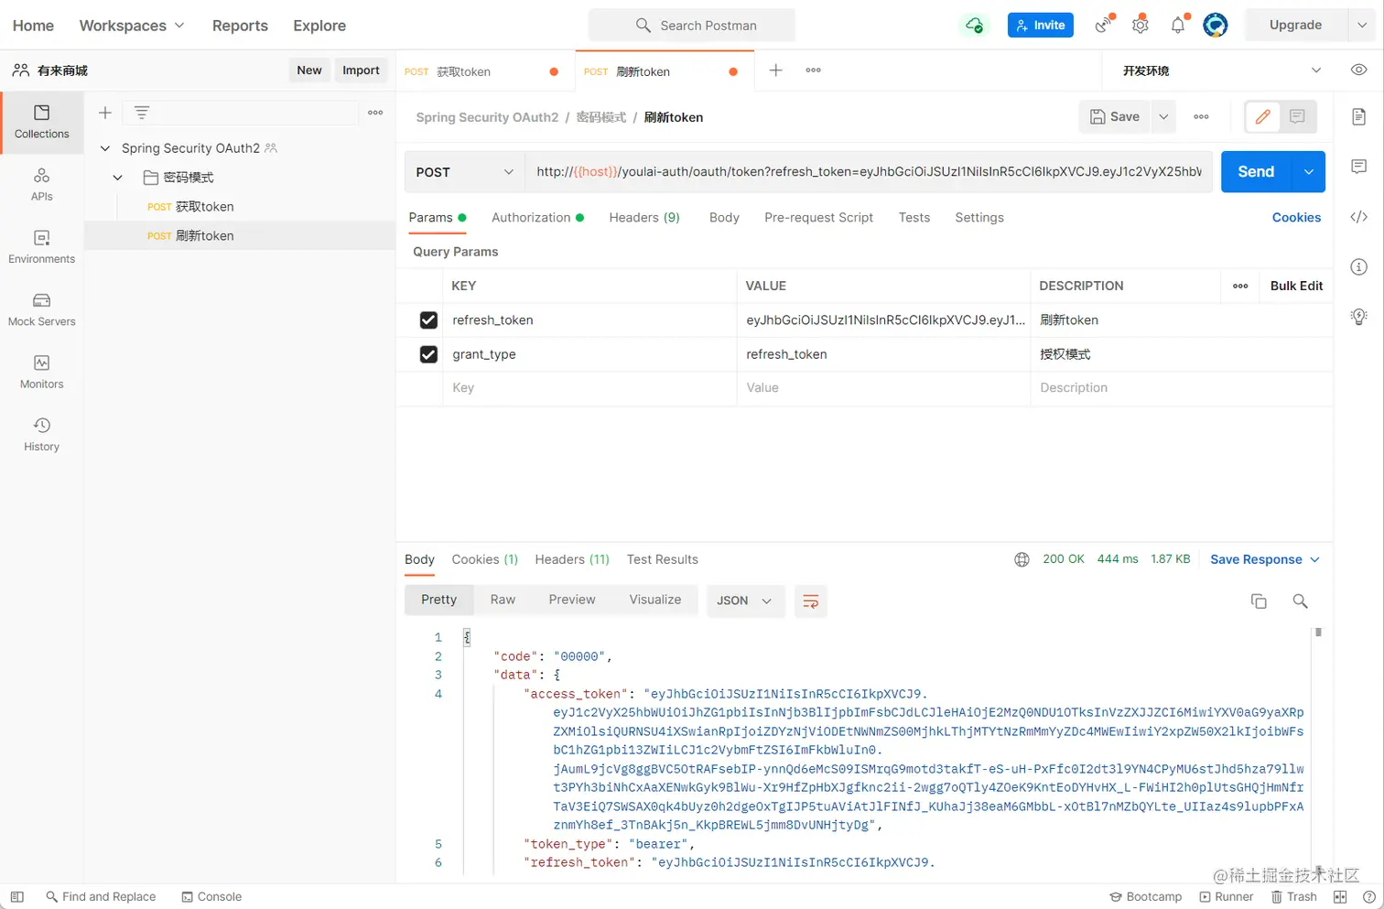Open the APIs sidebar panel
The image size is (1384, 909).
(x=41, y=184)
